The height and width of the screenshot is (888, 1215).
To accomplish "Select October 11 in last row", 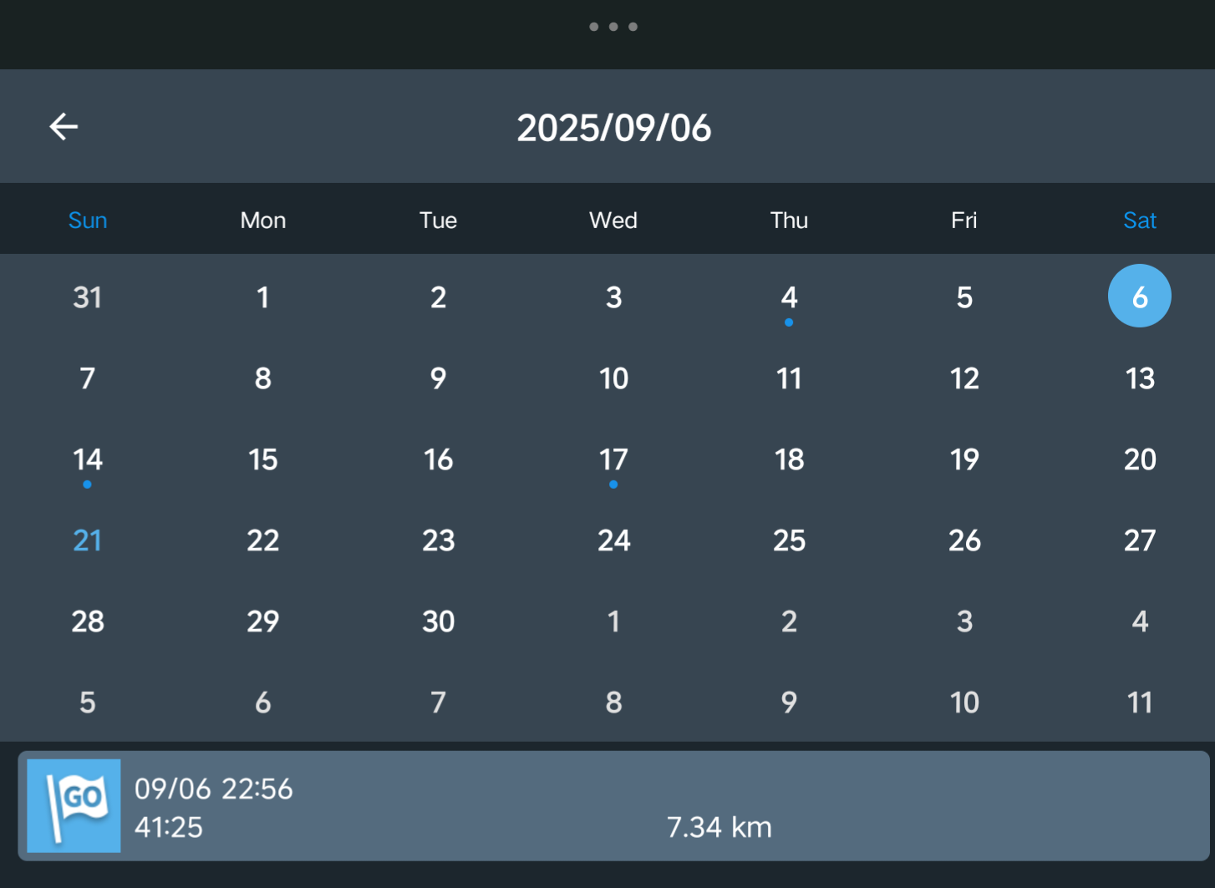I will click(x=1139, y=703).
